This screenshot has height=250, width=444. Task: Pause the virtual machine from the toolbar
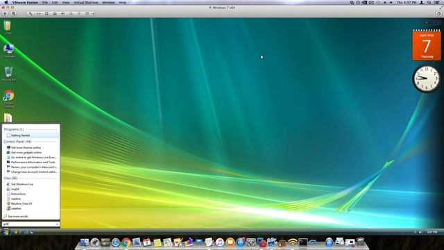pyautogui.click(x=5, y=14)
